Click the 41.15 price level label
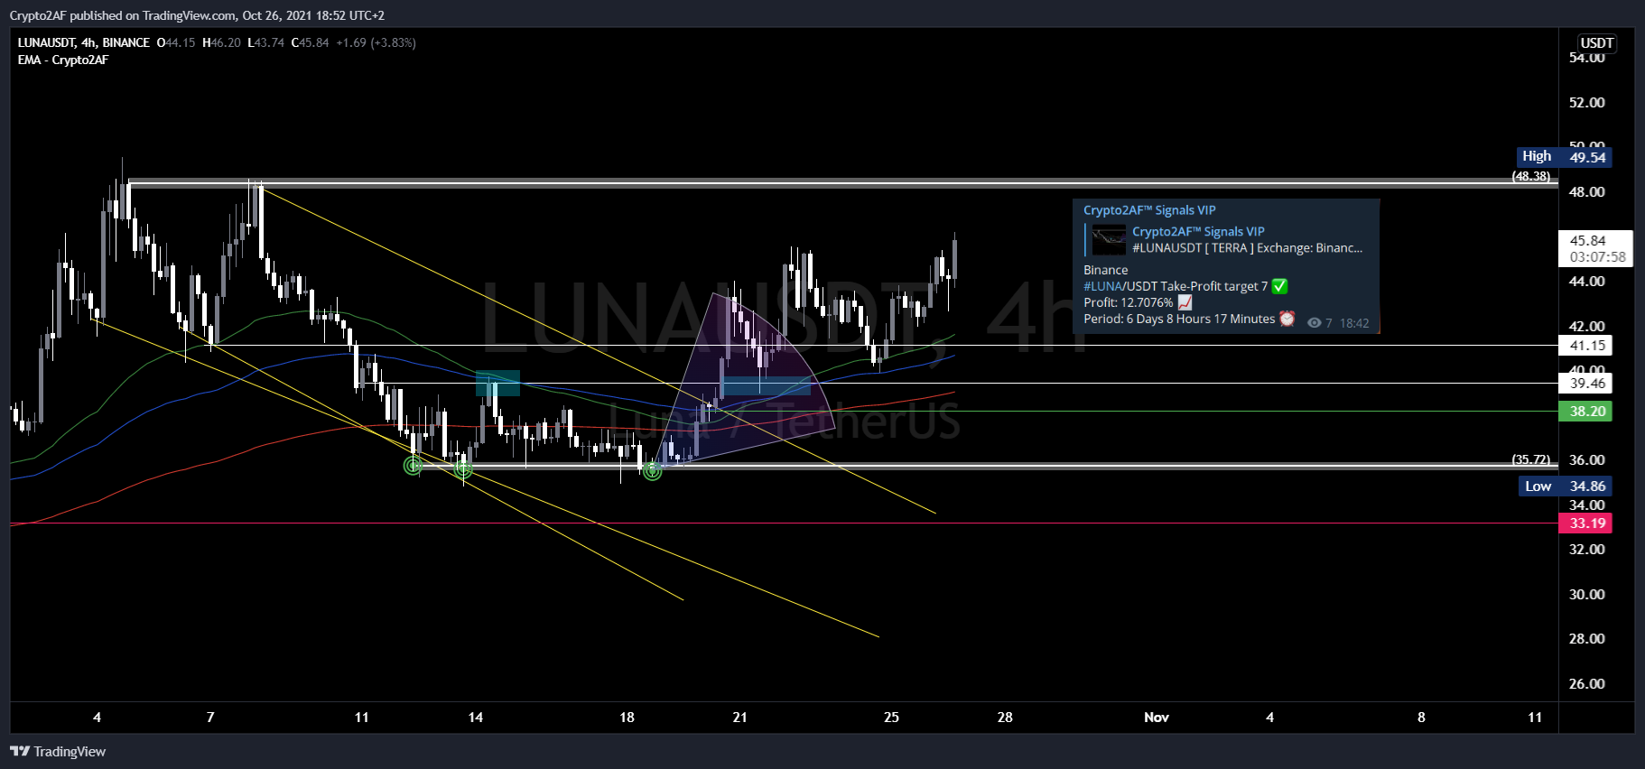Image resolution: width=1645 pixels, height=769 pixels. tap(1586, 346)
